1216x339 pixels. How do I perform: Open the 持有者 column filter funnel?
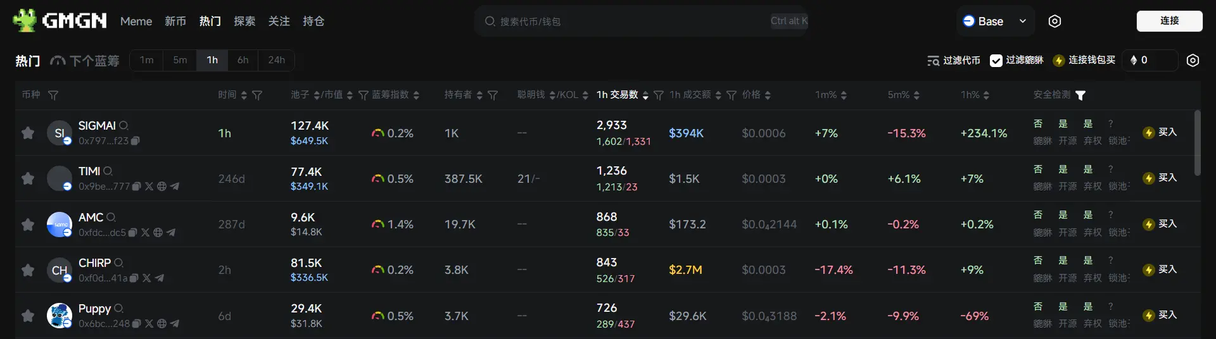tap(493, 96)
